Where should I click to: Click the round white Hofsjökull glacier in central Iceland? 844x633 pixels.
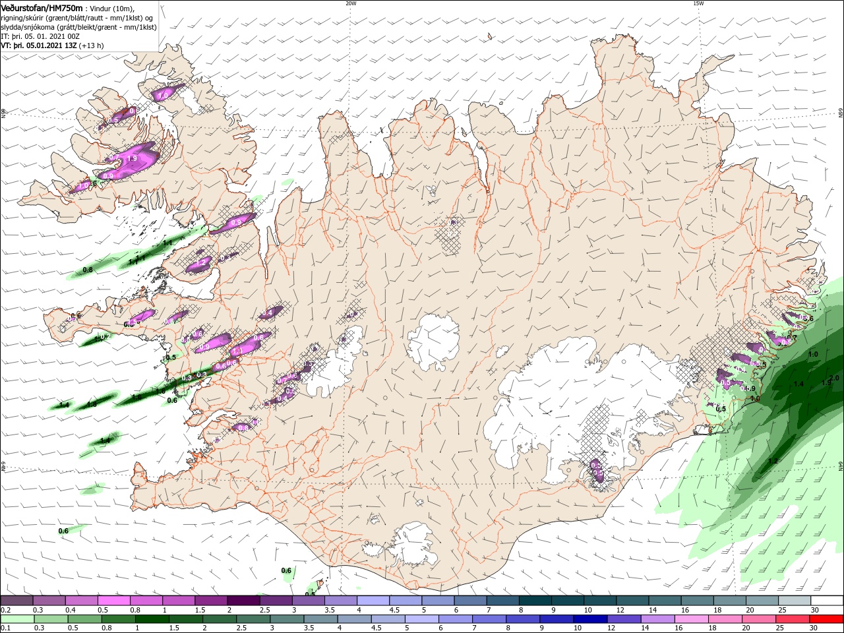(x=433, y=343)
